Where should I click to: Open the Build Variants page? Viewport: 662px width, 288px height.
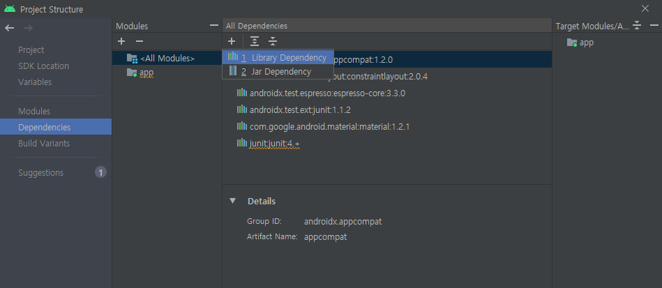(44, 143)
